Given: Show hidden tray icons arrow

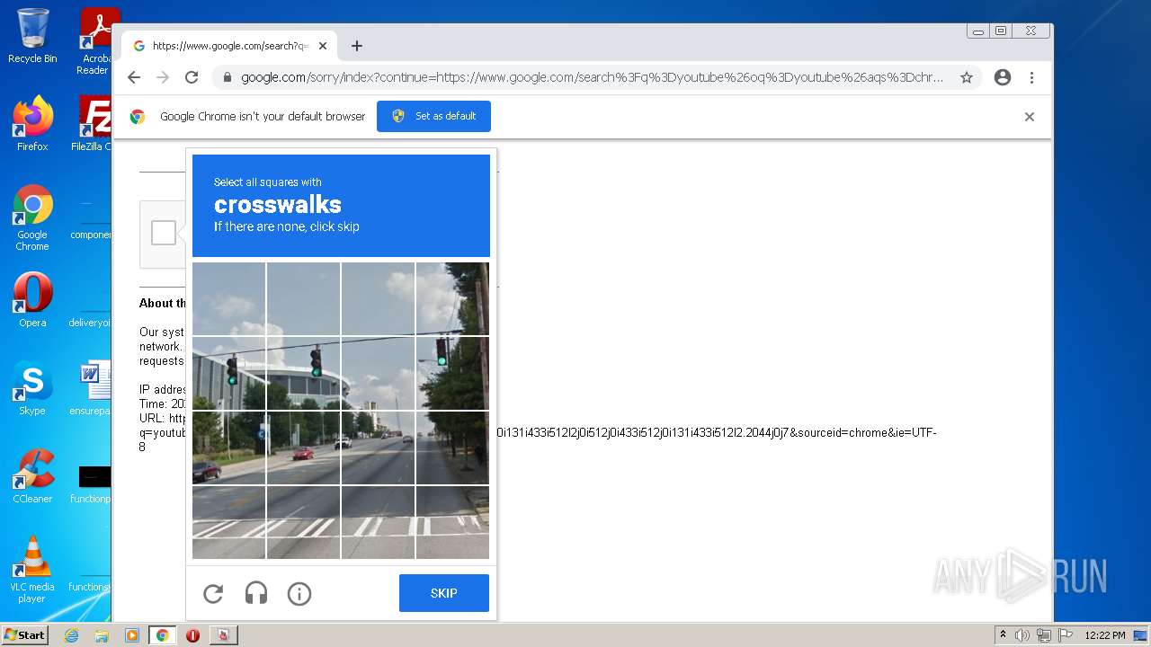Looking at the screenshot, I should click(1003, 634).
